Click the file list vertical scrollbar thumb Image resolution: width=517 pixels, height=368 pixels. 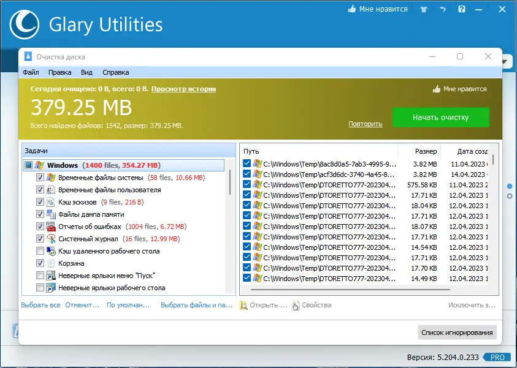point(493,160)
